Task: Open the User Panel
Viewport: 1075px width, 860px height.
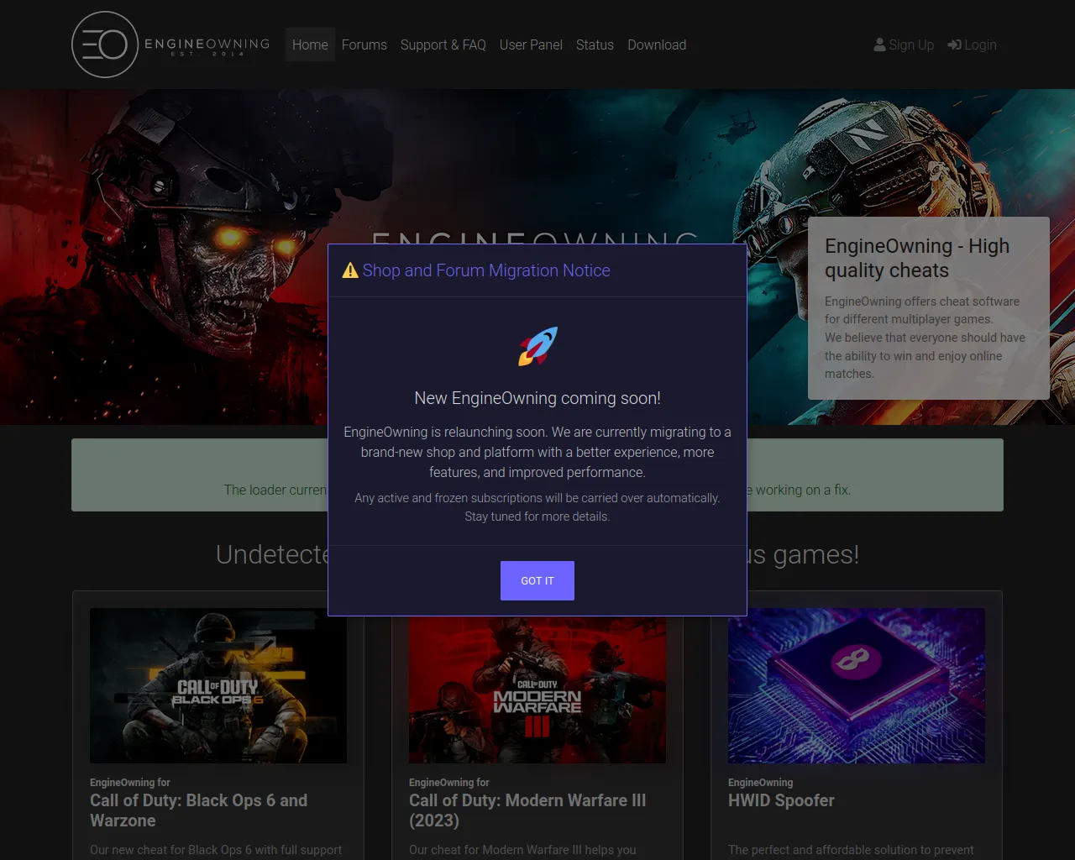Action: 531,45
